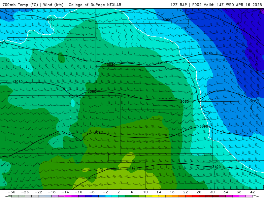Select the '2' colorbar tick label
This screenshot has width=264, height=198.
point(118,192)
